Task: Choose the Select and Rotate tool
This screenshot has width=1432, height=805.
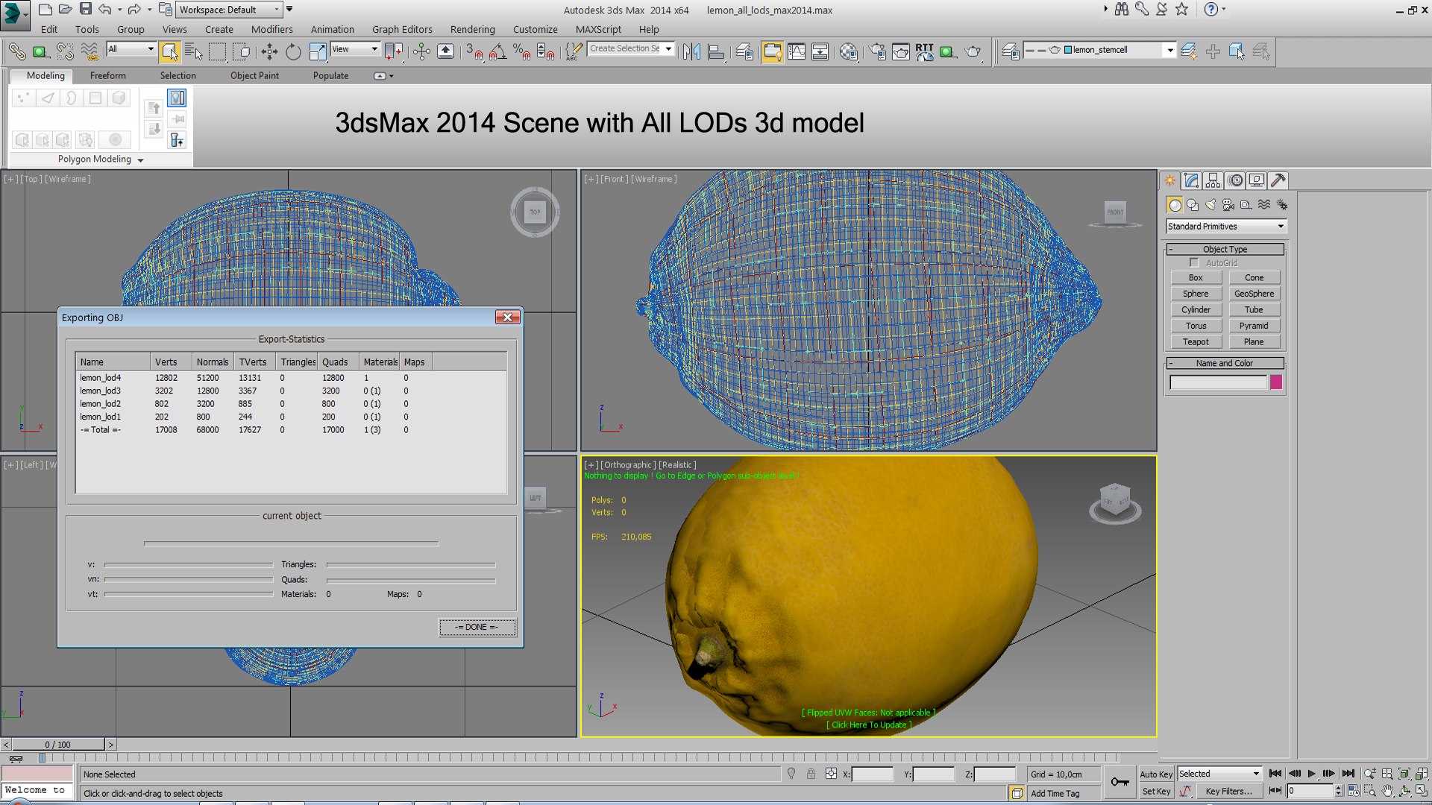Action: (293, 51)
